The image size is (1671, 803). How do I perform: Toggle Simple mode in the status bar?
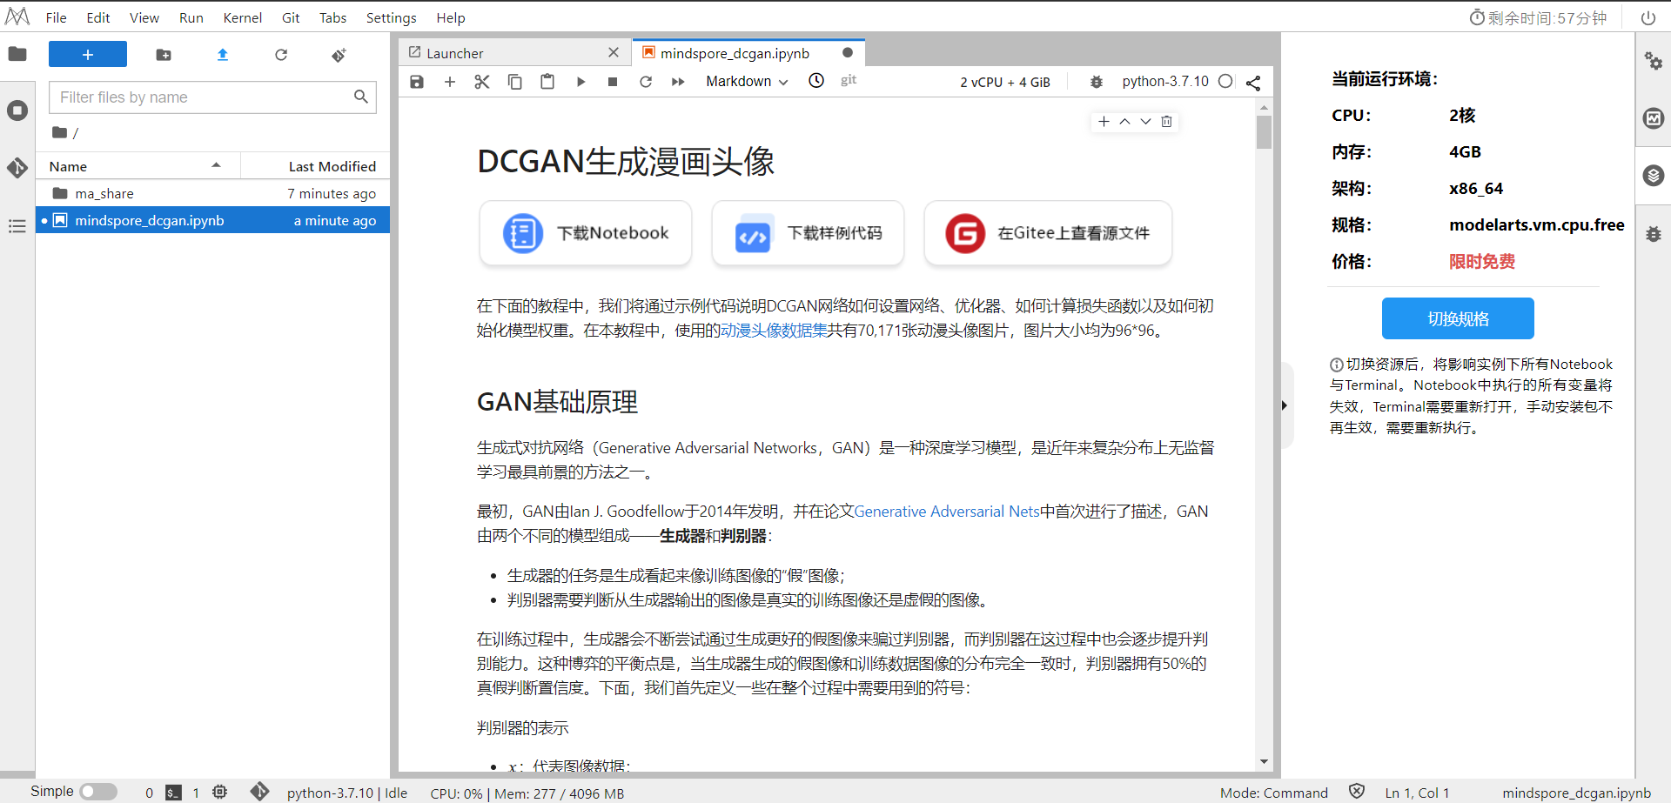click(98, 792)
